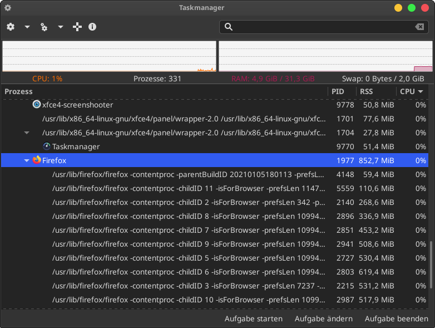The image size is (435, 328).
Task: Select Firefox contentproc childID 7 row
Action: click(215, 230)
